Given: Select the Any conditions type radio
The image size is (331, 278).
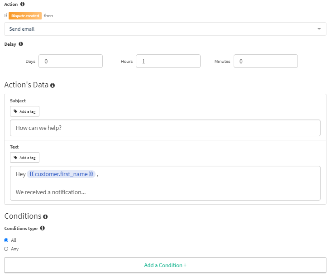Looking at the screenshot, I should click(x=6, y=249).
